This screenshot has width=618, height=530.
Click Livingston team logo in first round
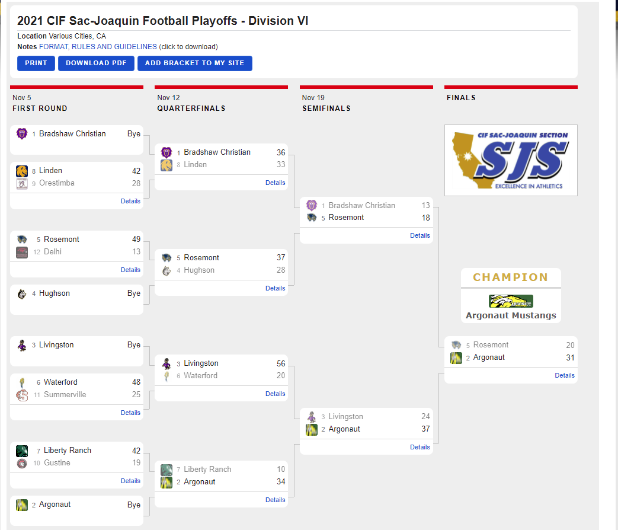coord(22,345)
